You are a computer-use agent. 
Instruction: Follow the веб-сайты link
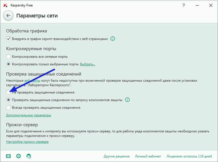click(x=32, y=80)
